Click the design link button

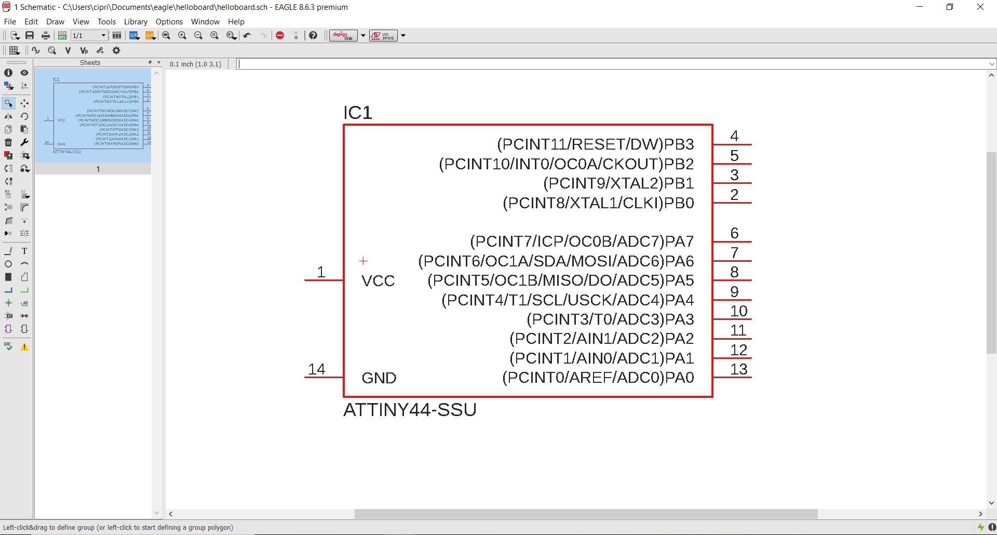point(343,35)
